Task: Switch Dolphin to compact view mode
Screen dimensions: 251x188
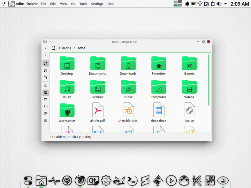Action: [x=46, y=70]
